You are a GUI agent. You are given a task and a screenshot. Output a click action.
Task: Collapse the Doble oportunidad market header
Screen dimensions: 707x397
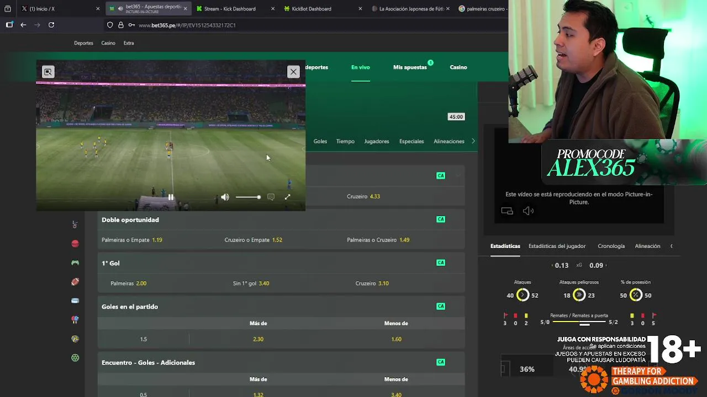281,219
